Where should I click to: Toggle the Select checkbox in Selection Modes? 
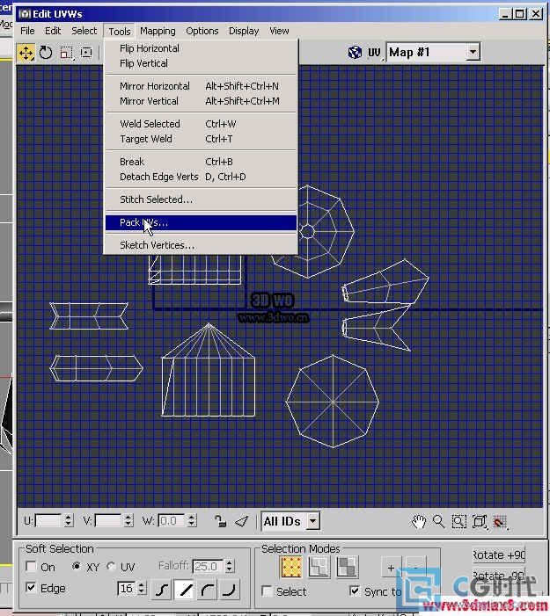[x=267, y=591]
